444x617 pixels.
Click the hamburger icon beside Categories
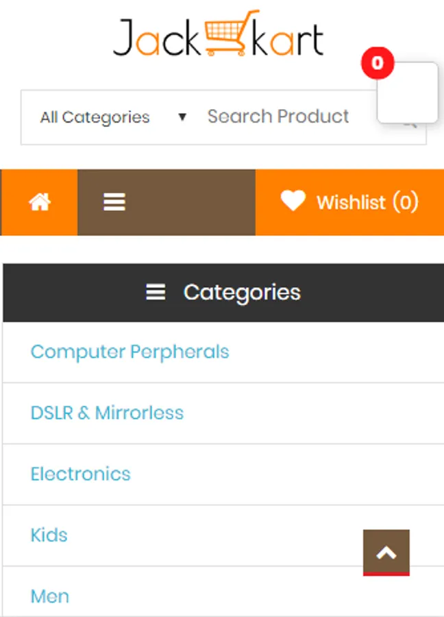tap(156, 293)
